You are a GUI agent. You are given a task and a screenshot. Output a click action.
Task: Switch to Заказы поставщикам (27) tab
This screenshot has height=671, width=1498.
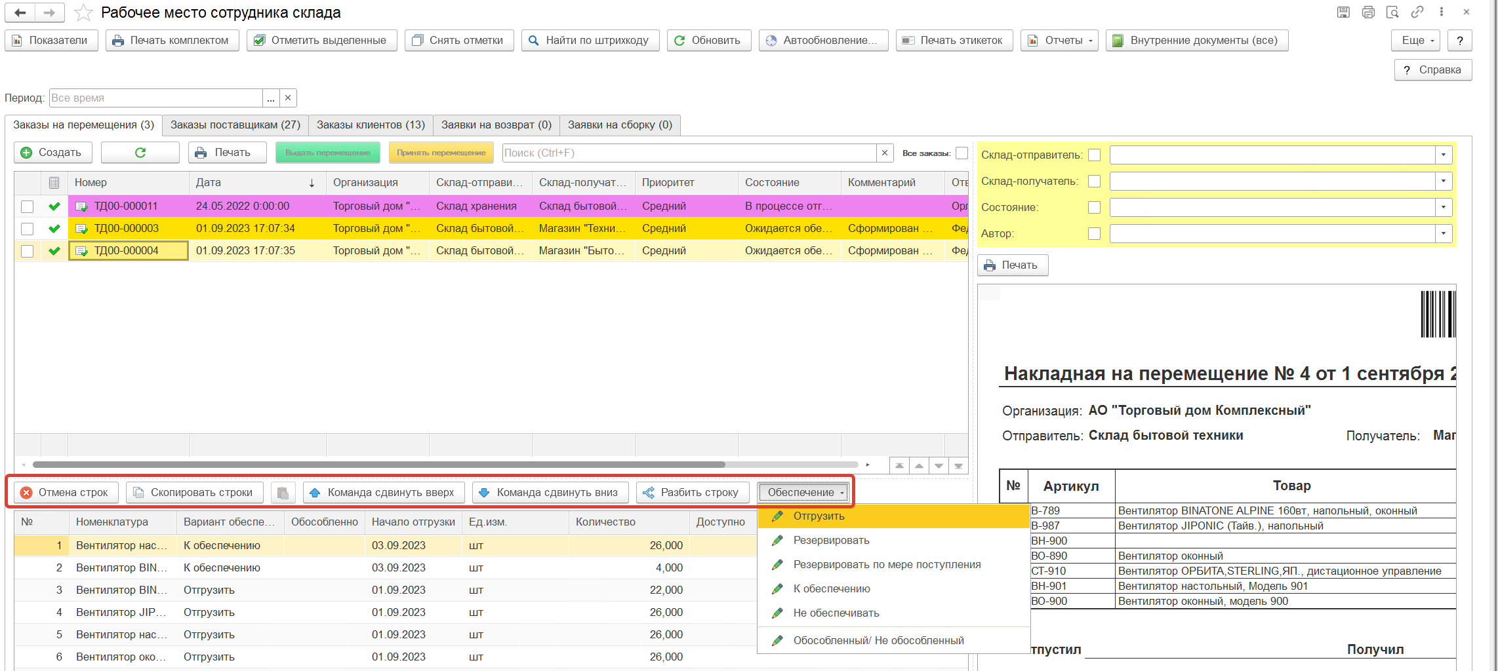coord(235,125)
